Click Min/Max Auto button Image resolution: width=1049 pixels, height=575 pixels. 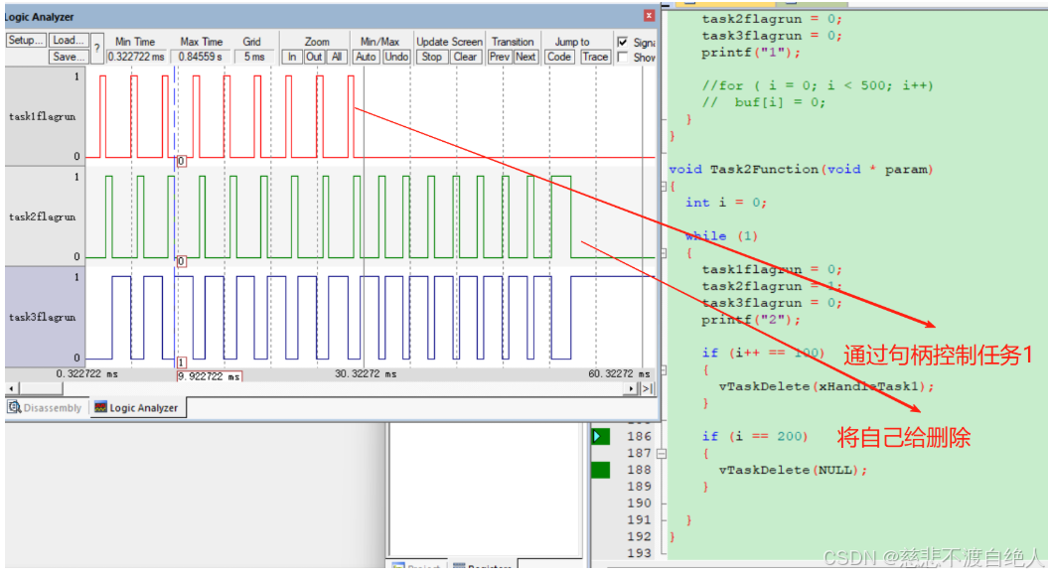366,57
